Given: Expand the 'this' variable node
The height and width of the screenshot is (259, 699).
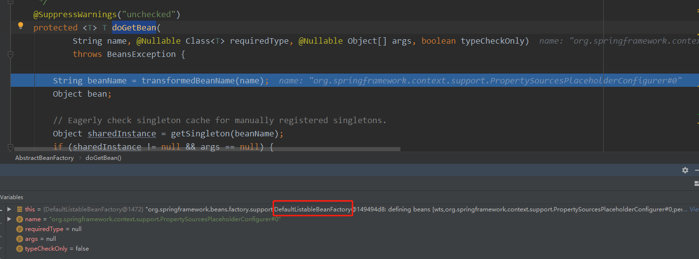Looking at the screenshot, I should (9, 209).
